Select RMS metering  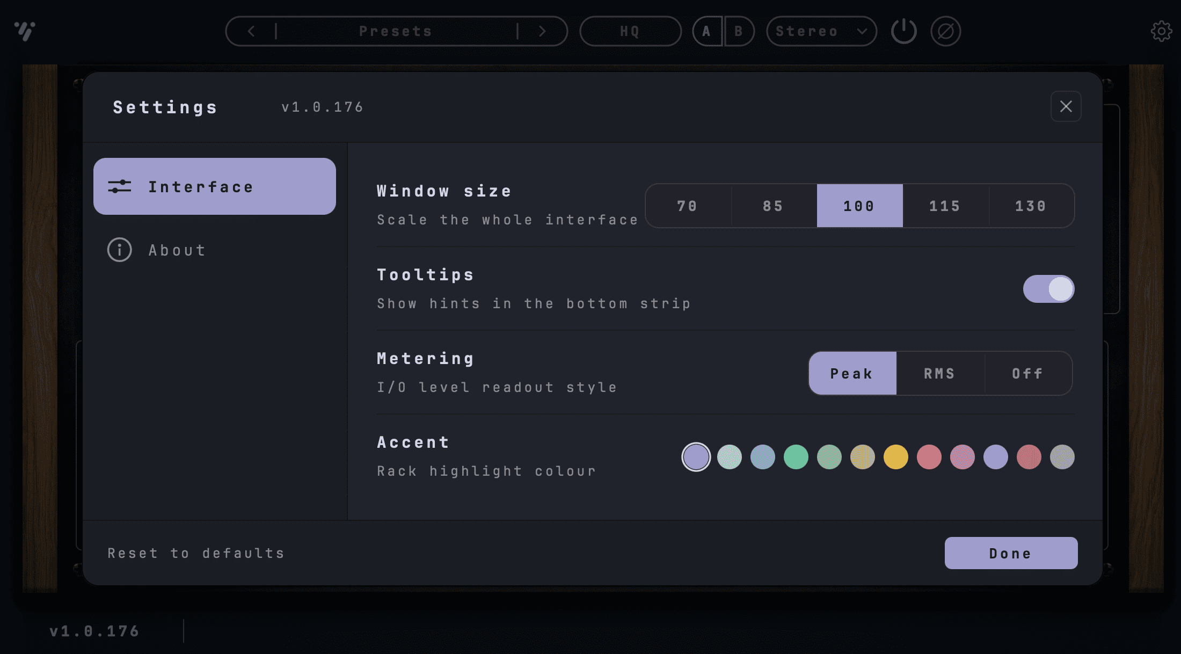pyautogui.click(x=941, y=373)
